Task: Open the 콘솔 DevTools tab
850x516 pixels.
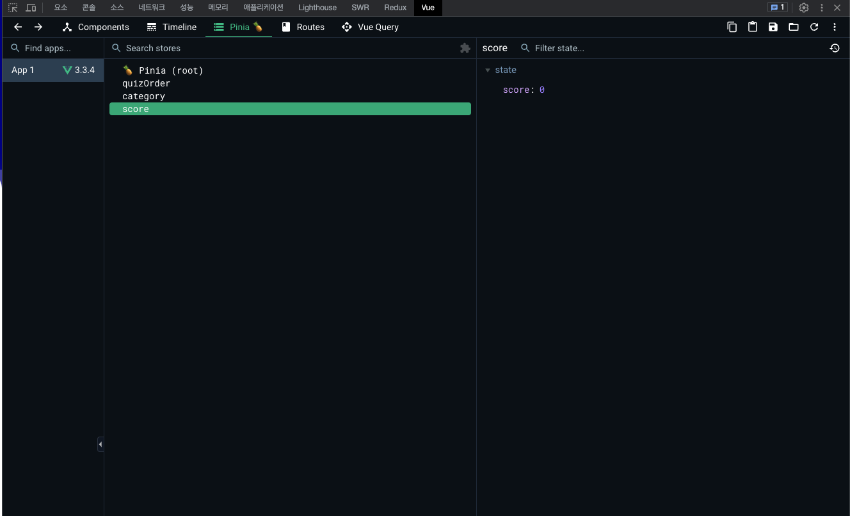Action: (x=89, y=8)
